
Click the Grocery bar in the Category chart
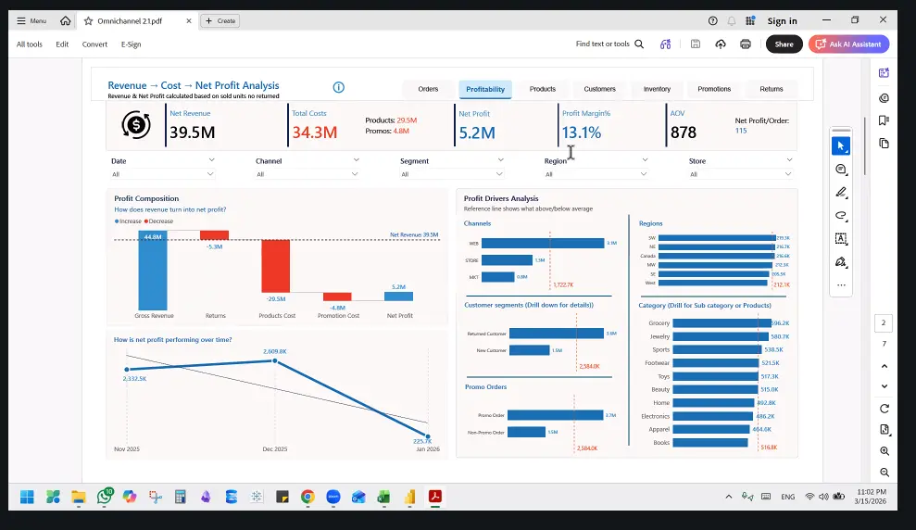coord(722,322)
